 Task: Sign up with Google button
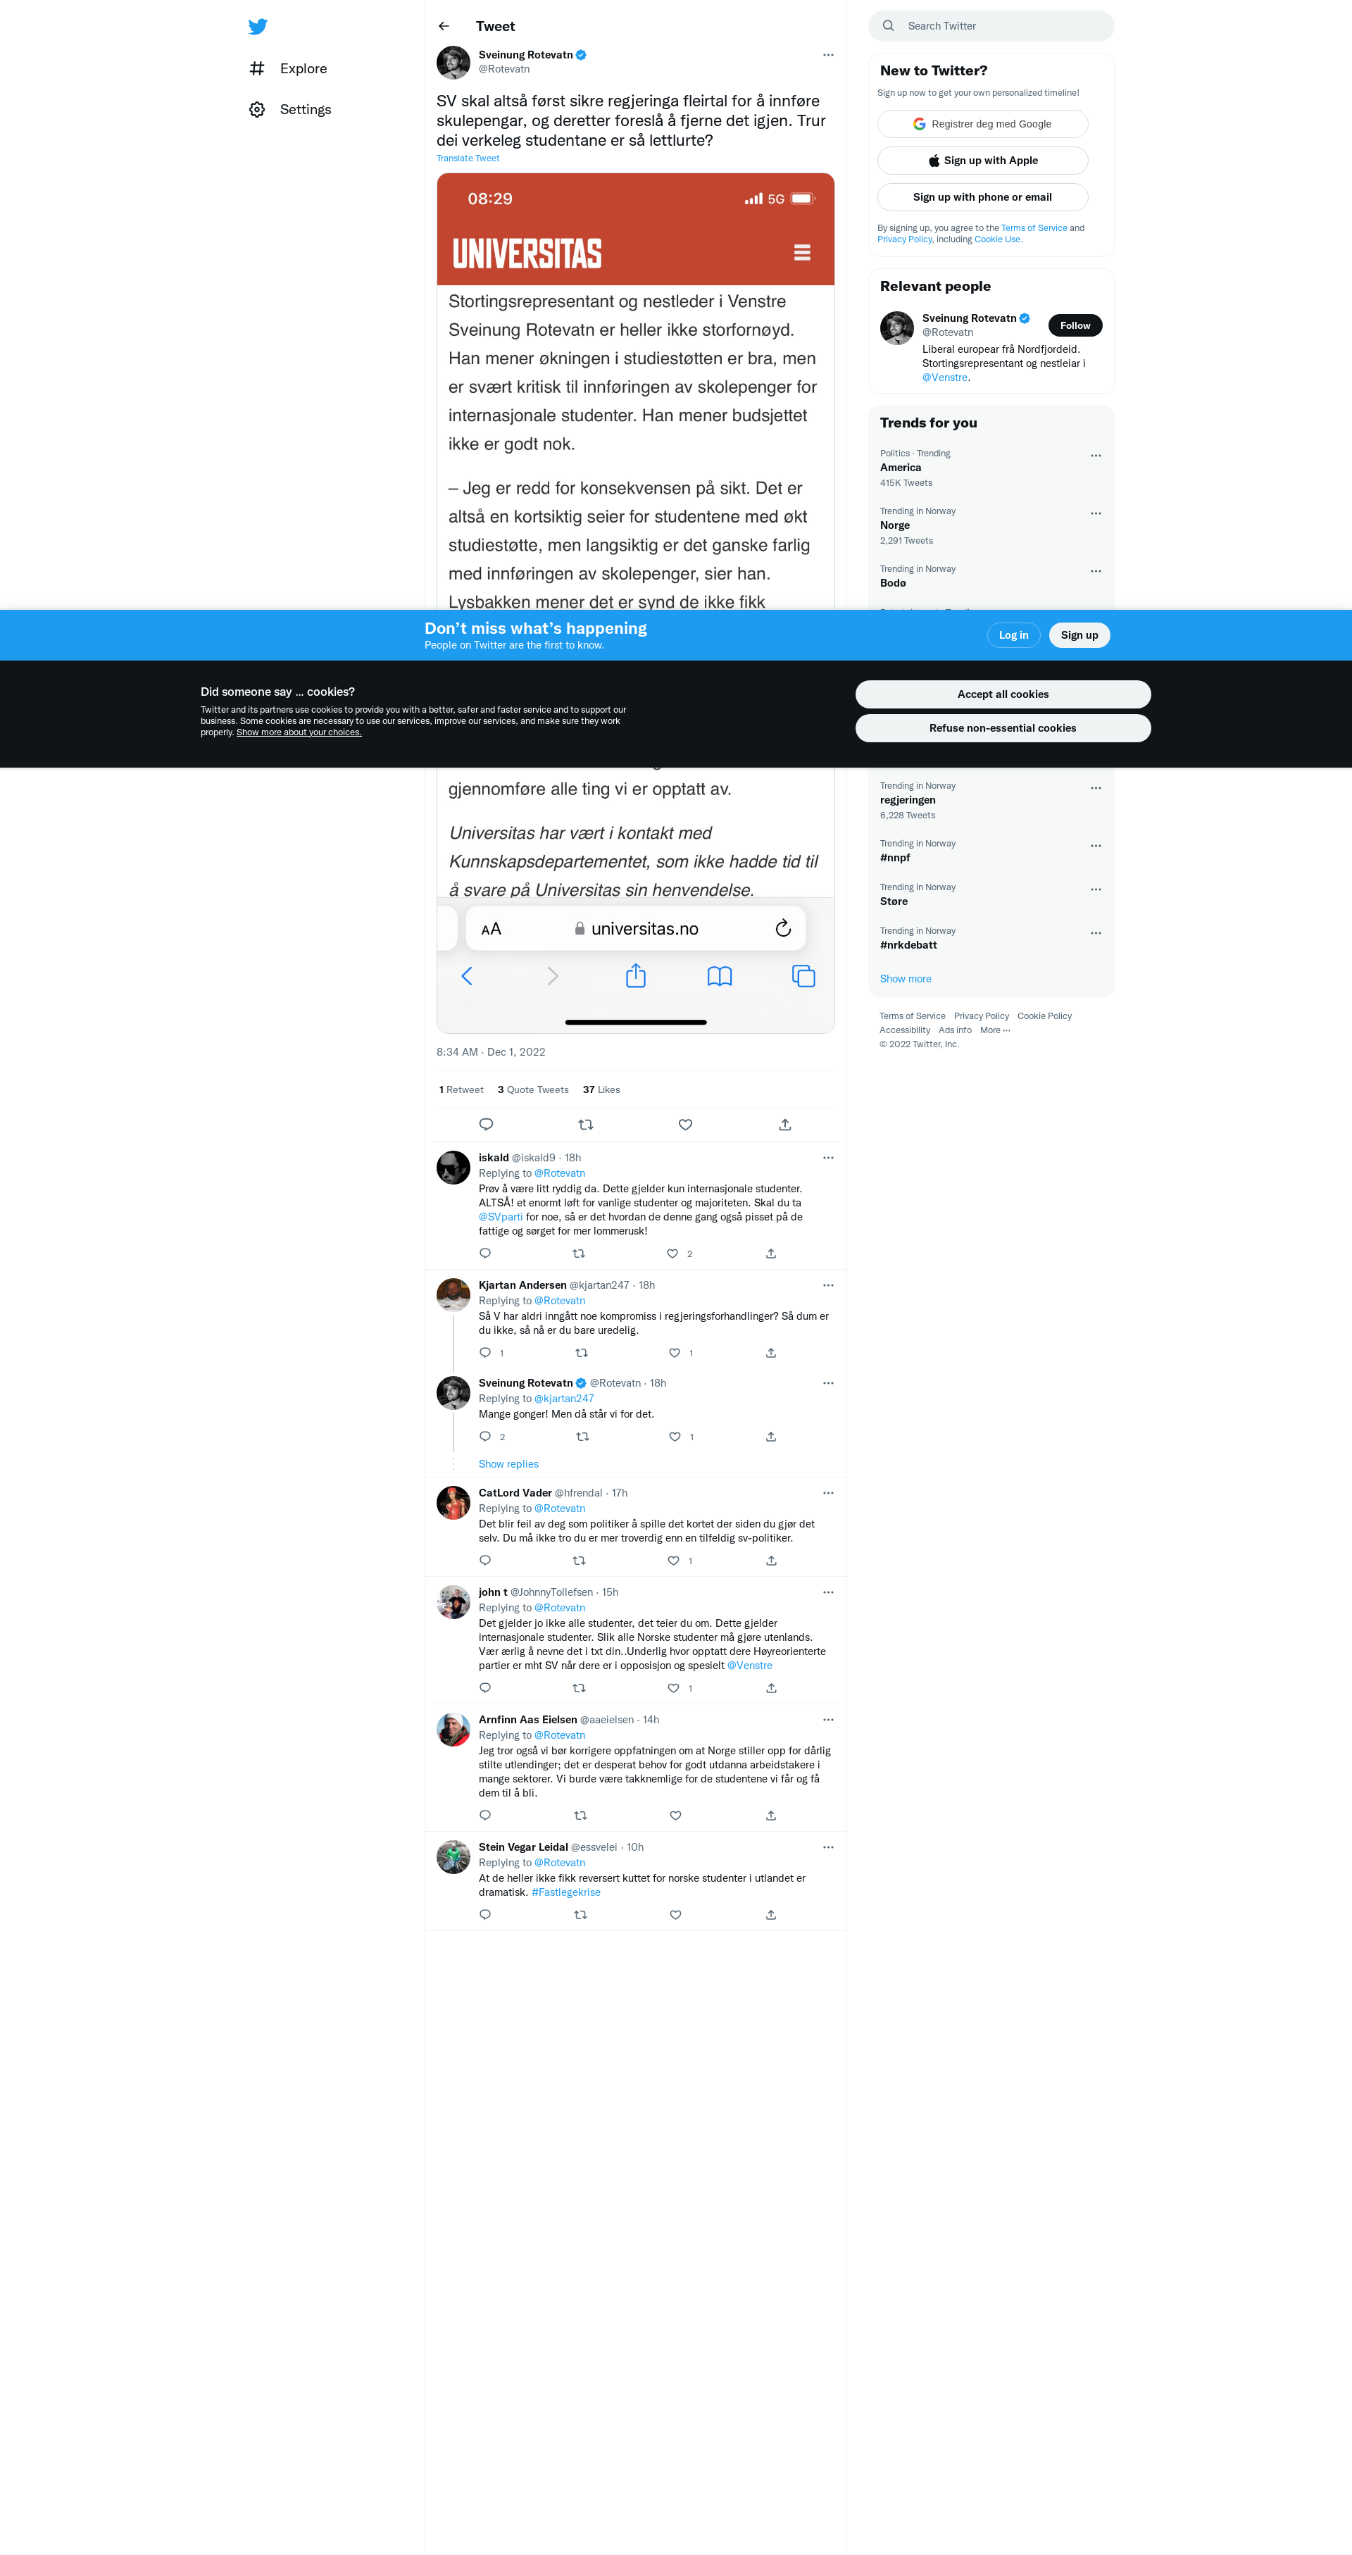tap(982, 124)
